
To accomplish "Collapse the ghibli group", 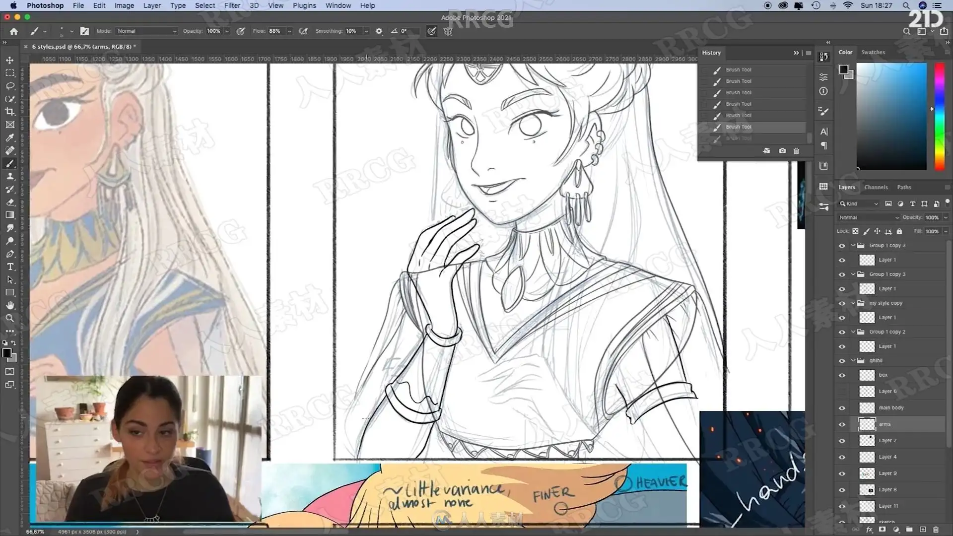I will click(853, 361).
